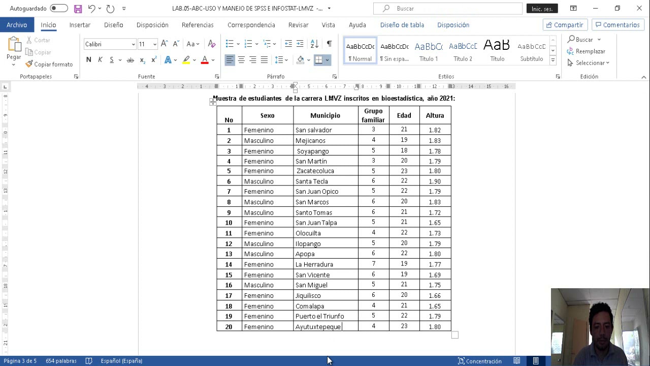
Task: Select the Título 1 style
Action: click(429, 51)
